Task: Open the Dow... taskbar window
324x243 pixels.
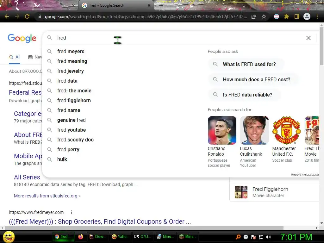Action: tap(98, 237)
